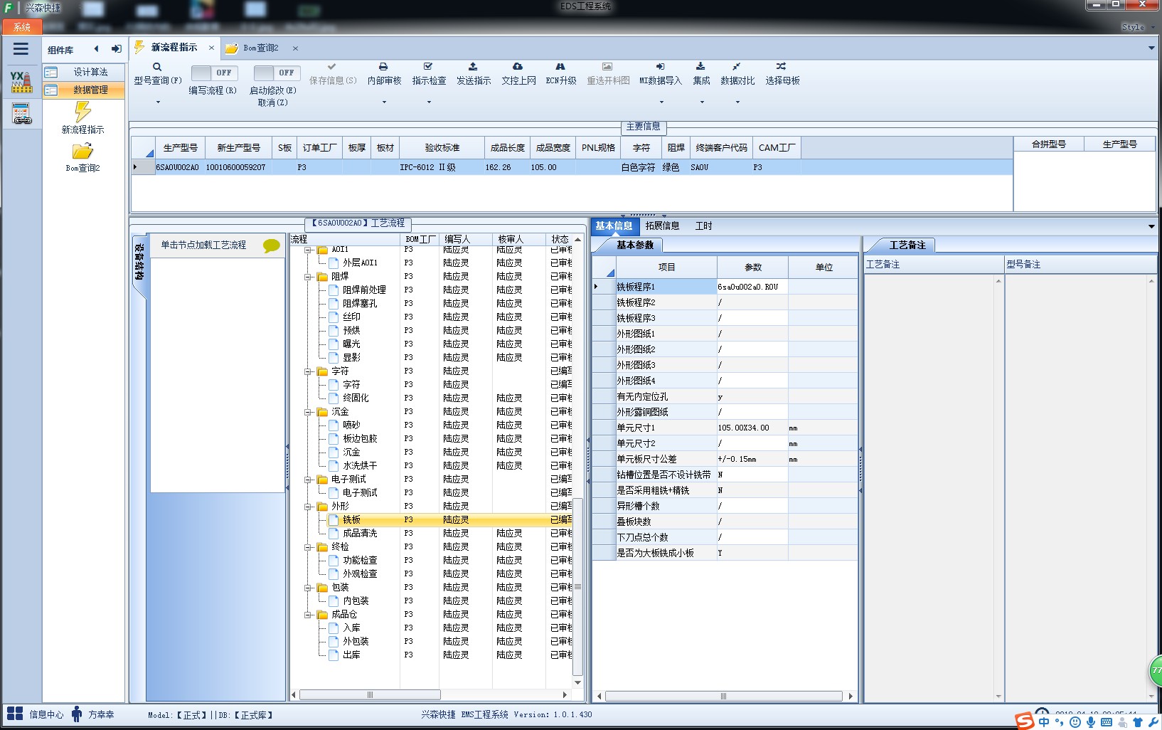The width and height of the screenshot is (1162, 730).
Task: Open the 设备结构 vertical side tab
Action: coord(139,262)
